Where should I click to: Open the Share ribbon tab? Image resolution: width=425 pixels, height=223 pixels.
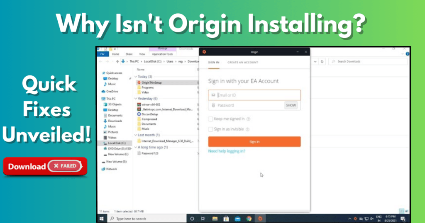pos(129,54)
